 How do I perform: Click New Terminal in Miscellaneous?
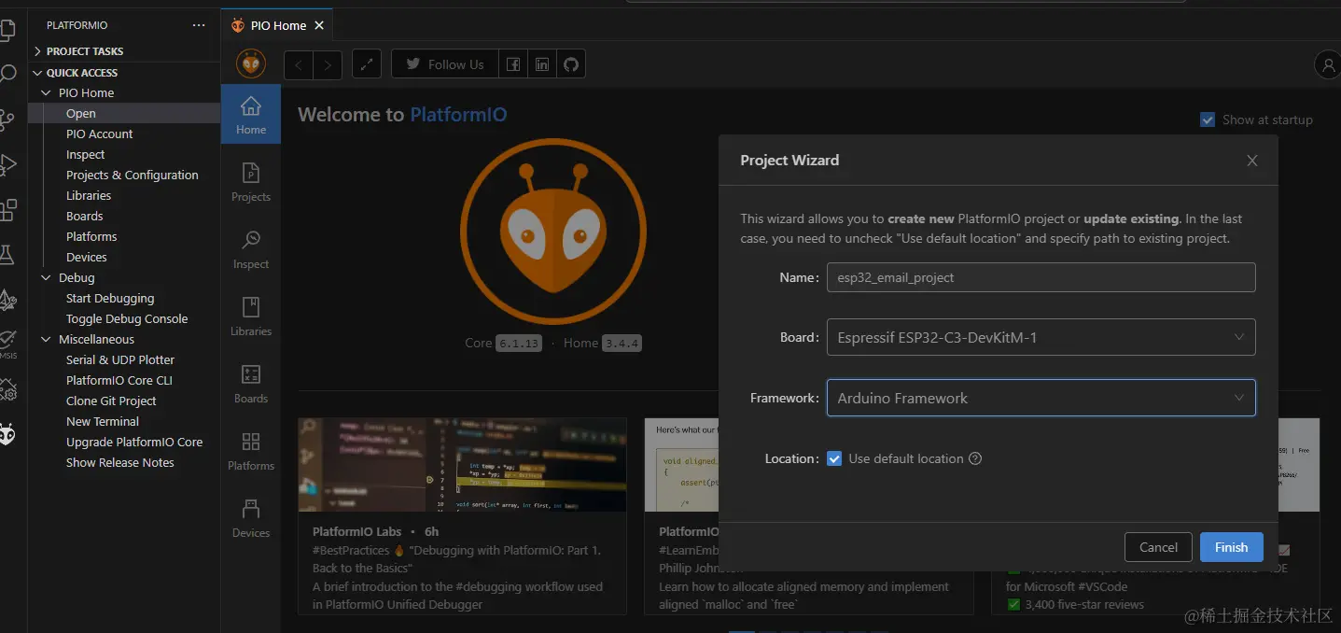pos(124,421)
